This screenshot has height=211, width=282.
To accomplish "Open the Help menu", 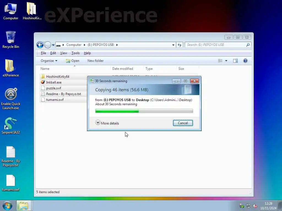I will coord(87,53).
